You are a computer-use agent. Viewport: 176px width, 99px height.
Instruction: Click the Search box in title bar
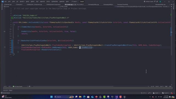pos(75,2)
